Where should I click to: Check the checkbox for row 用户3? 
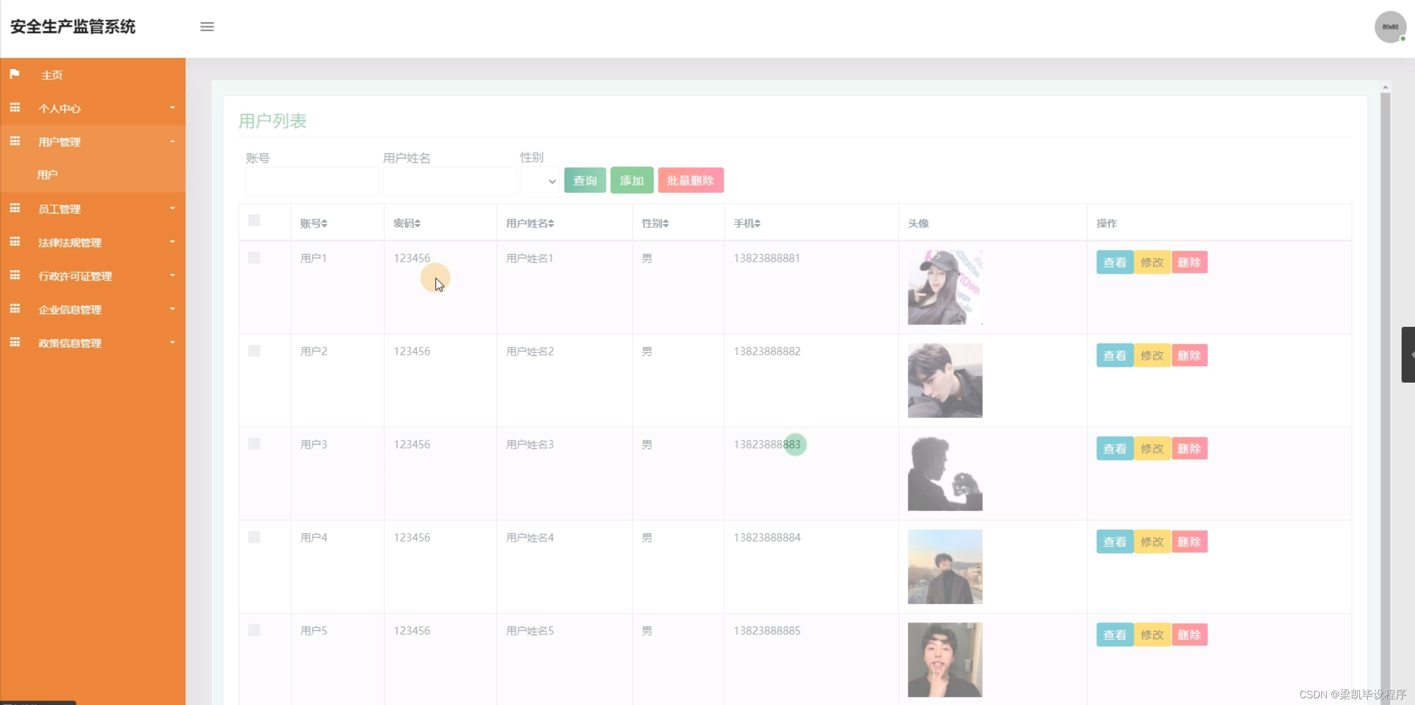pyautogui.click(x=254, y=444)
